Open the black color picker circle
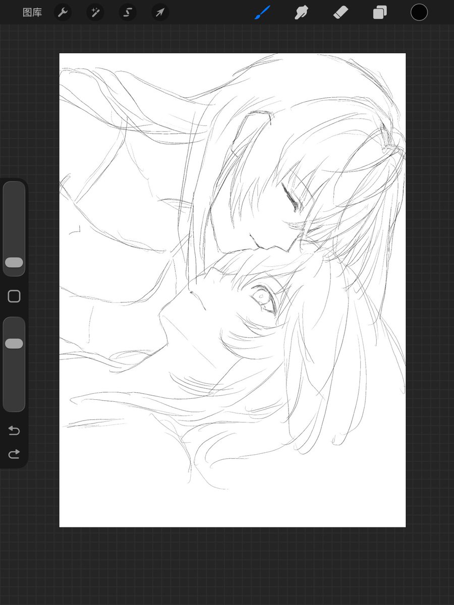 tap(419, 13)
